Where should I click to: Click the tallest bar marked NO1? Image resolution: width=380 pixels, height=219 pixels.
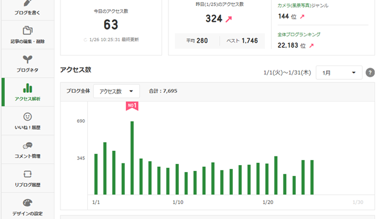(132, 158)
